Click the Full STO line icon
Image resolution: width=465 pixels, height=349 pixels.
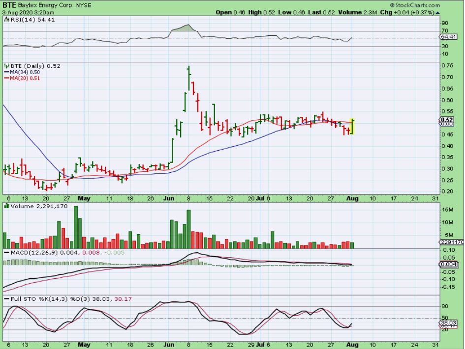coord(6,298)
